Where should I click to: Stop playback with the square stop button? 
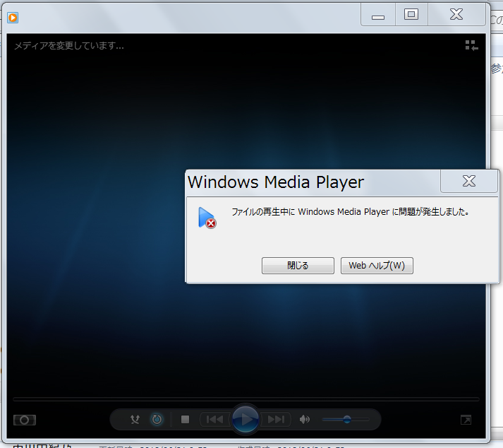(185, 420)
